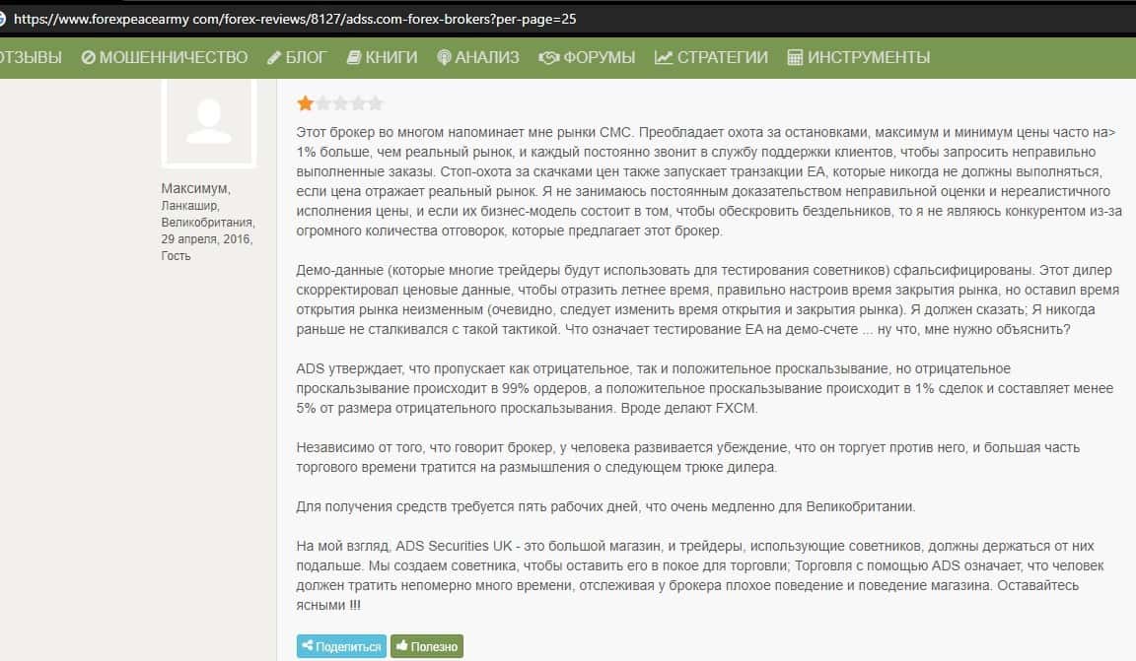Click the prohibition icon beside МОШЕННИЧЕСТВО
This screenshot has height=661, width=1136.
(x=89, y=57)
